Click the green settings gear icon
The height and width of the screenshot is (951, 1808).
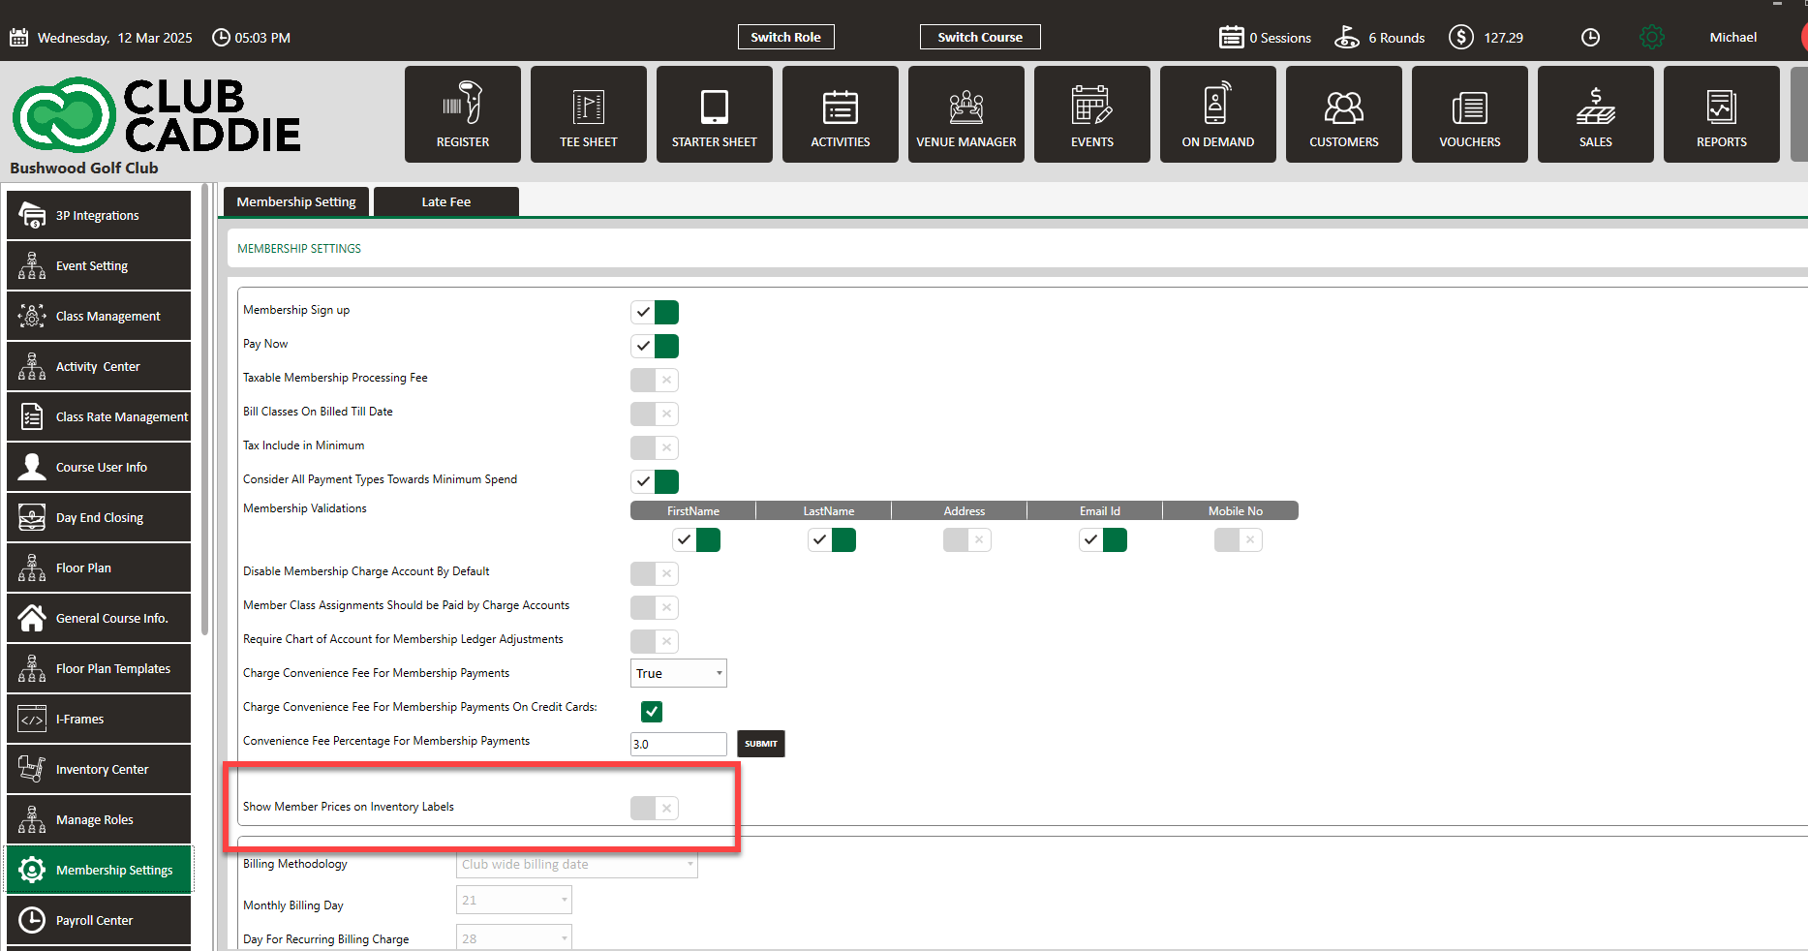point(1652,37)
